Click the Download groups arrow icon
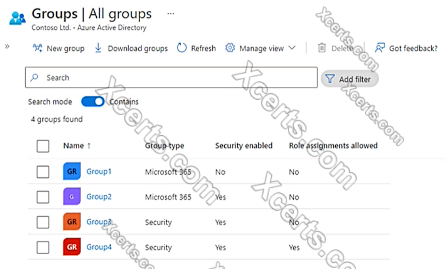Image resolution: width=447 pixels, height=269 pixels. pyautogui.click(x=98, y=48)
